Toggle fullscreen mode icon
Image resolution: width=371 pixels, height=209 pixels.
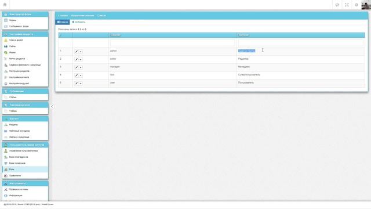(347, 5)
